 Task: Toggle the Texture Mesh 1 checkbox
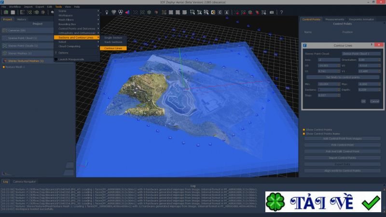click(x=4, y=67)
